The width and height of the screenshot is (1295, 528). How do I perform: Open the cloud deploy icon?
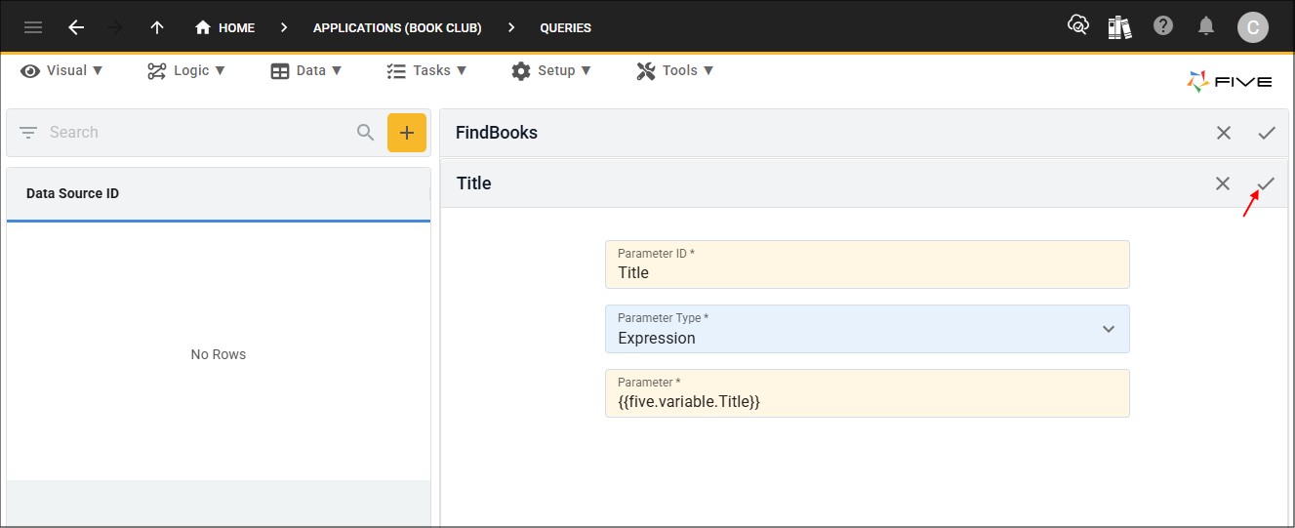click(x=1077, y=26)
